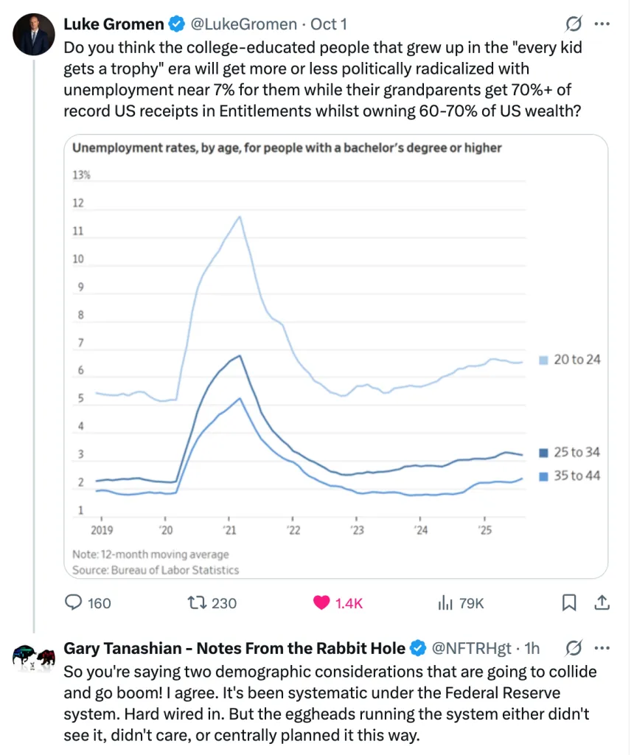Screen dimensions: 634x755
Task: Open the @NFTRHgt handle link
Action: pyautogui.click(x=470, y=648)
